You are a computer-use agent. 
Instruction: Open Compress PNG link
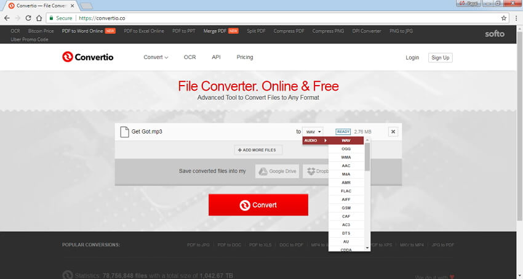coord(328,31)
